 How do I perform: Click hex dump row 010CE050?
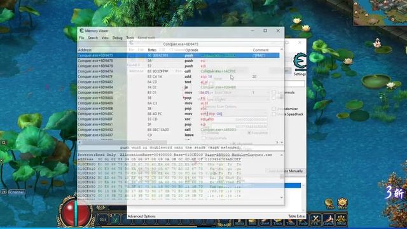tap(160, 186)
